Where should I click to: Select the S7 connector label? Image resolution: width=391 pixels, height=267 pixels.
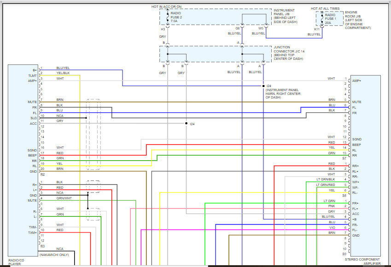(x=344, y=158)
